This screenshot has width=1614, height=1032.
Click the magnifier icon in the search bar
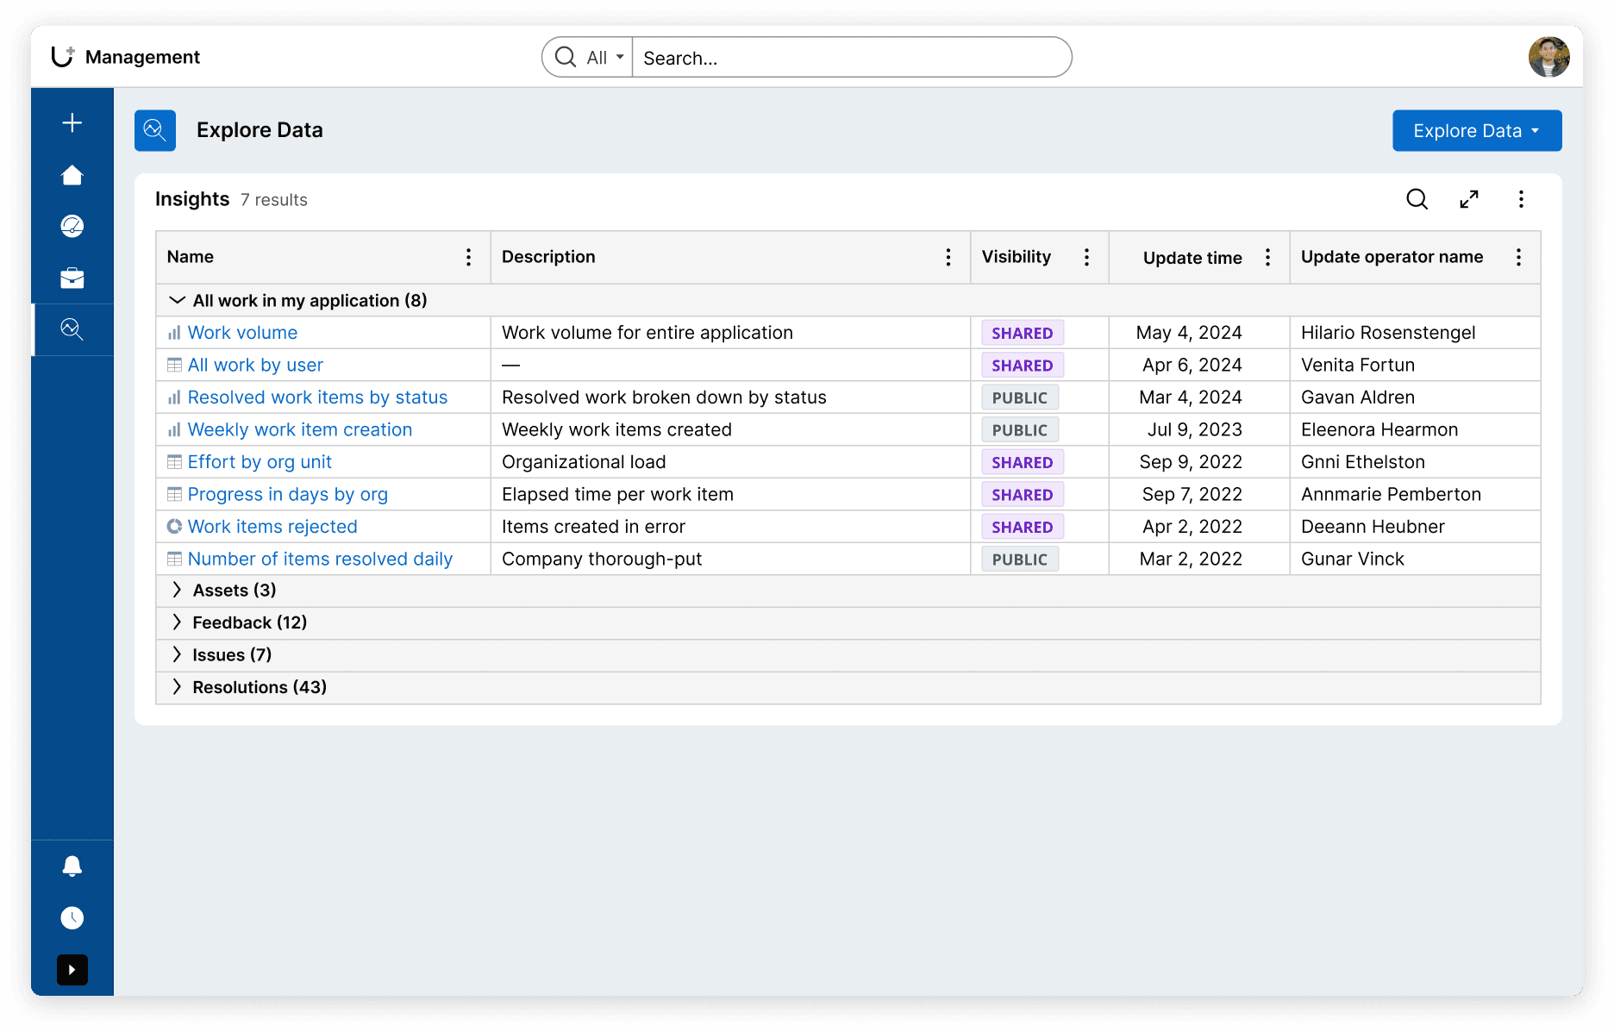[x=566, y=57]
